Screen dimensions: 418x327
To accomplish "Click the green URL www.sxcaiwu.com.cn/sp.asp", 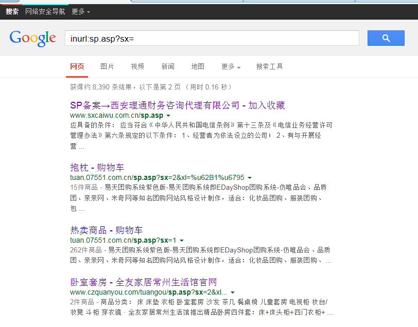I will (116, 115).
